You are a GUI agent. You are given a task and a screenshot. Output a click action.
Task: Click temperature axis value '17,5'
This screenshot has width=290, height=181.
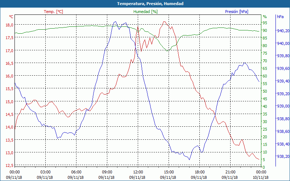tap(9, 38)
